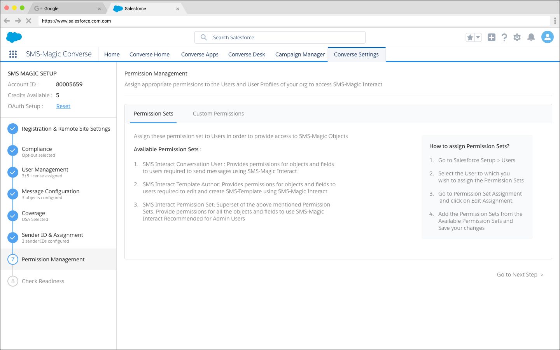The image size is (560, 350).
Task: Click the global actions plus icon
Action: (492, 37)
